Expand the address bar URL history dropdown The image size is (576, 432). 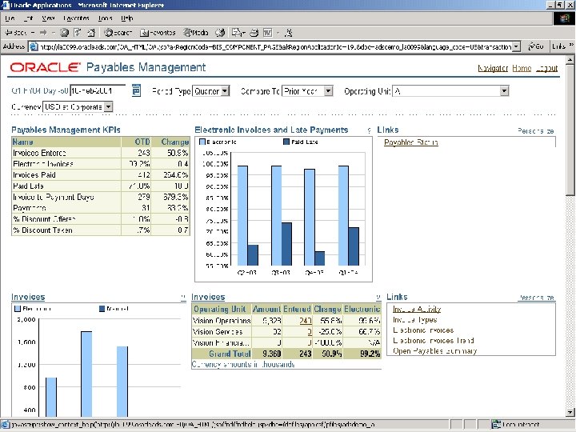tap(516, 46)
